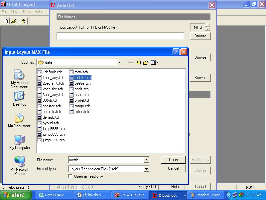The width and height of the screenshot is (266, 200).
Task: Click the MRU button in AutoECO
Action: point(198,27)
